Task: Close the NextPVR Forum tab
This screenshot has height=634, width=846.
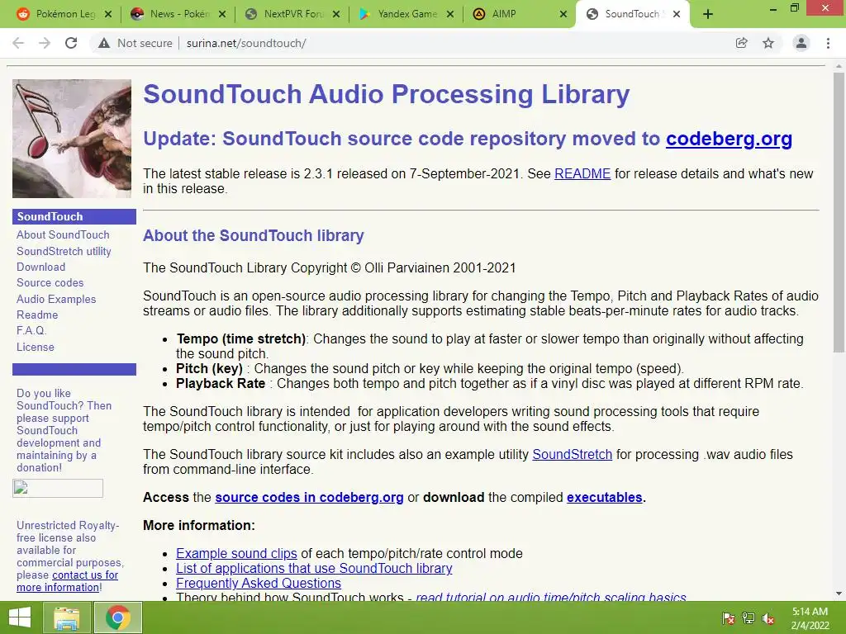Action: 336,14
